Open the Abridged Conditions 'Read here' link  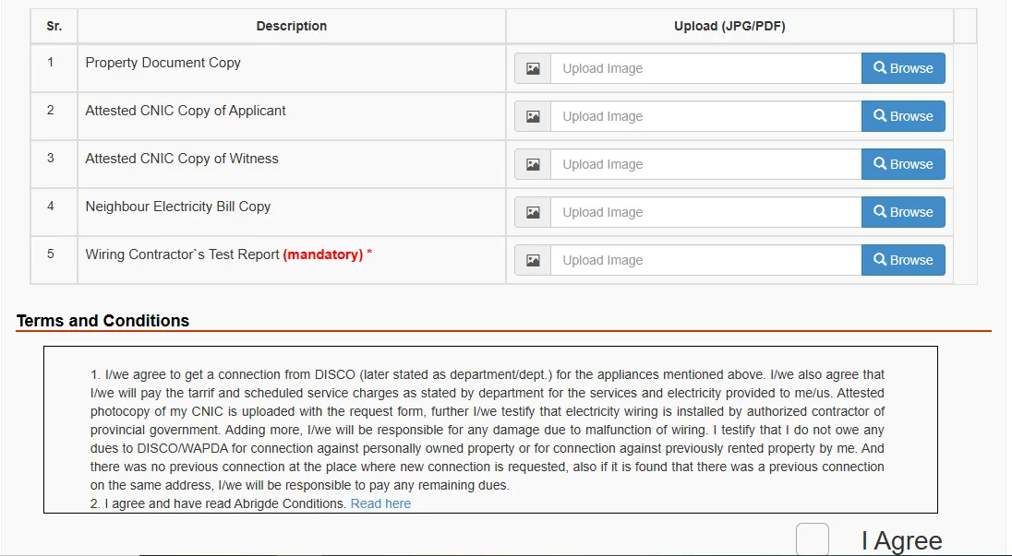pyautogui.click(x=380, y=503)
